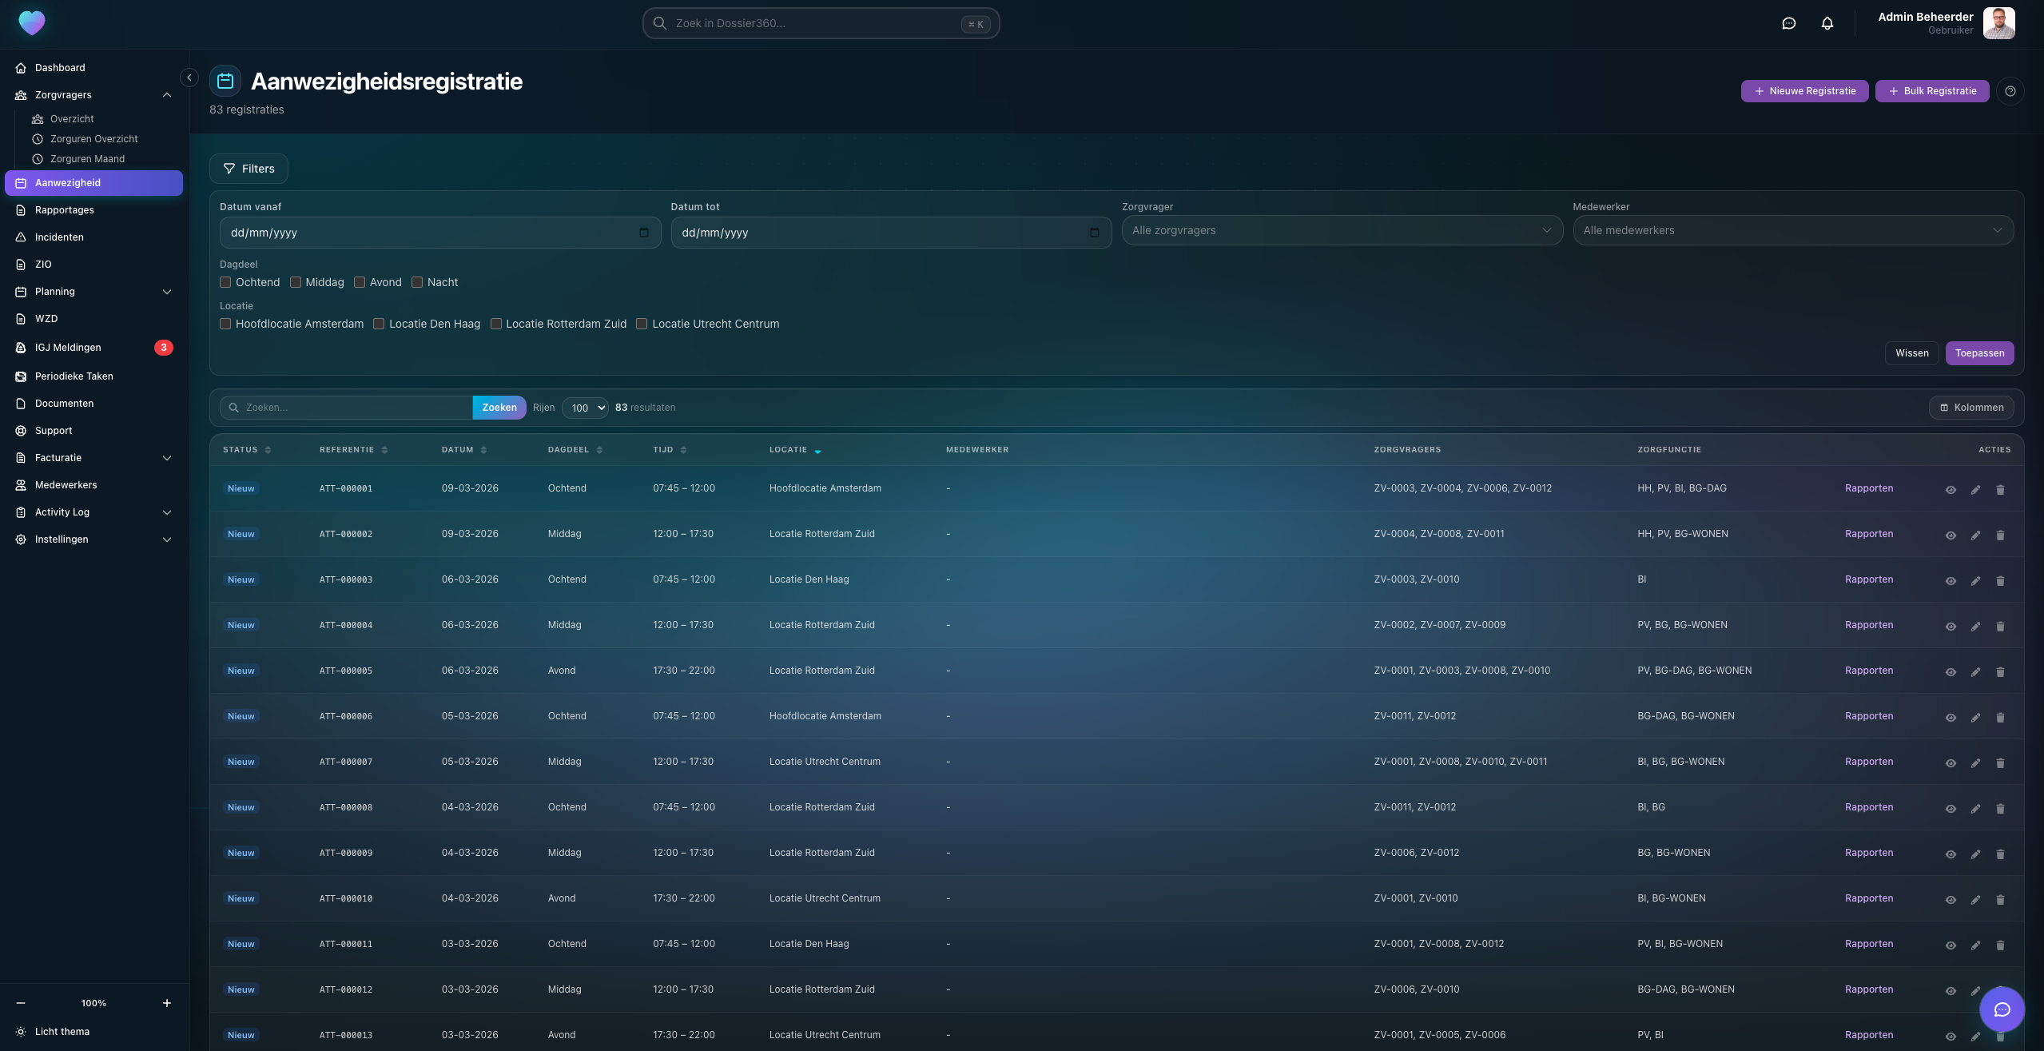Open the Alle zorgvragers dropdown
This screenshot has height=1051, width=2044.
pos(1341,230)
